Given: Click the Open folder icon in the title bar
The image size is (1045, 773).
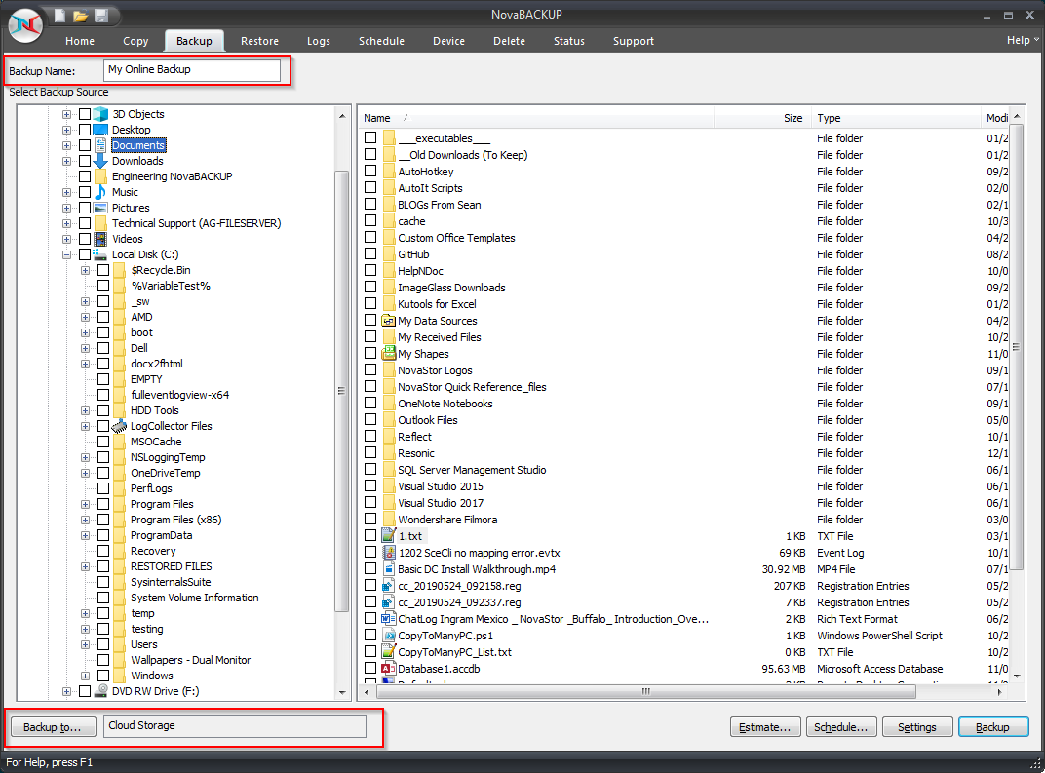Looking at the screenshot, I should (80, 16).
